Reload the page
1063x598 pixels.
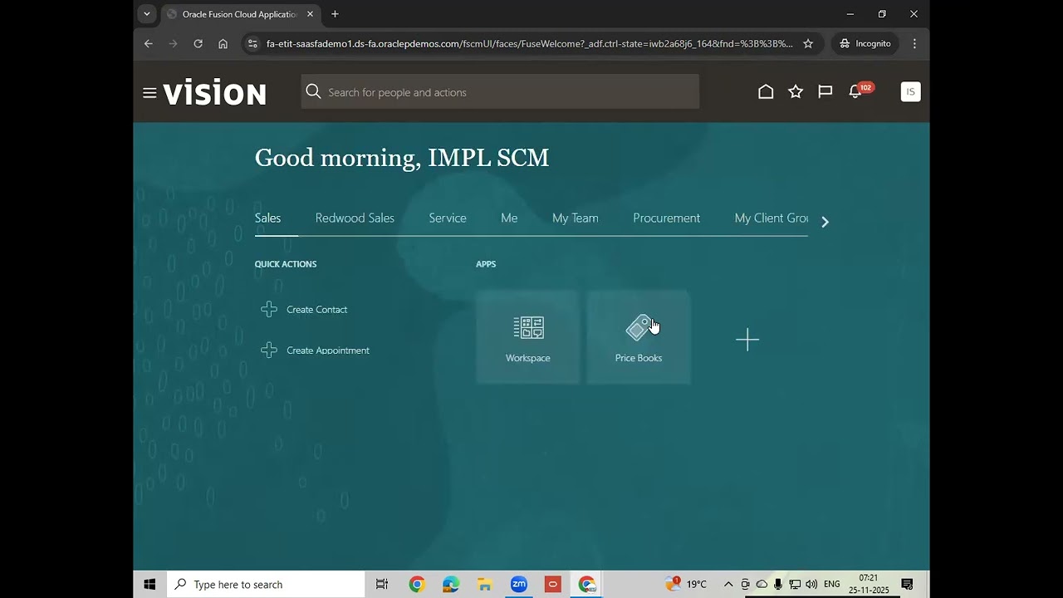click(x=198, y=44)
